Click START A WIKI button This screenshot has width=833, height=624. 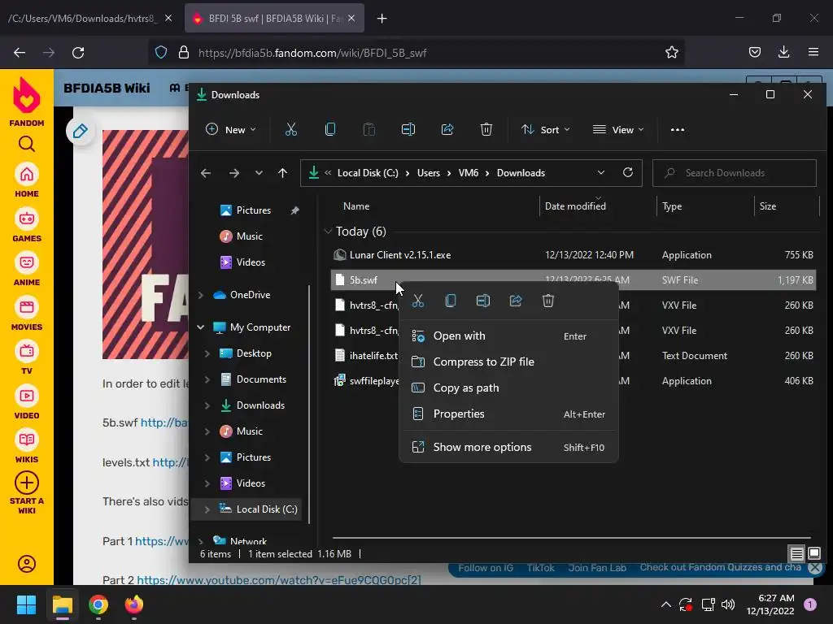click(x=27, y=493)
